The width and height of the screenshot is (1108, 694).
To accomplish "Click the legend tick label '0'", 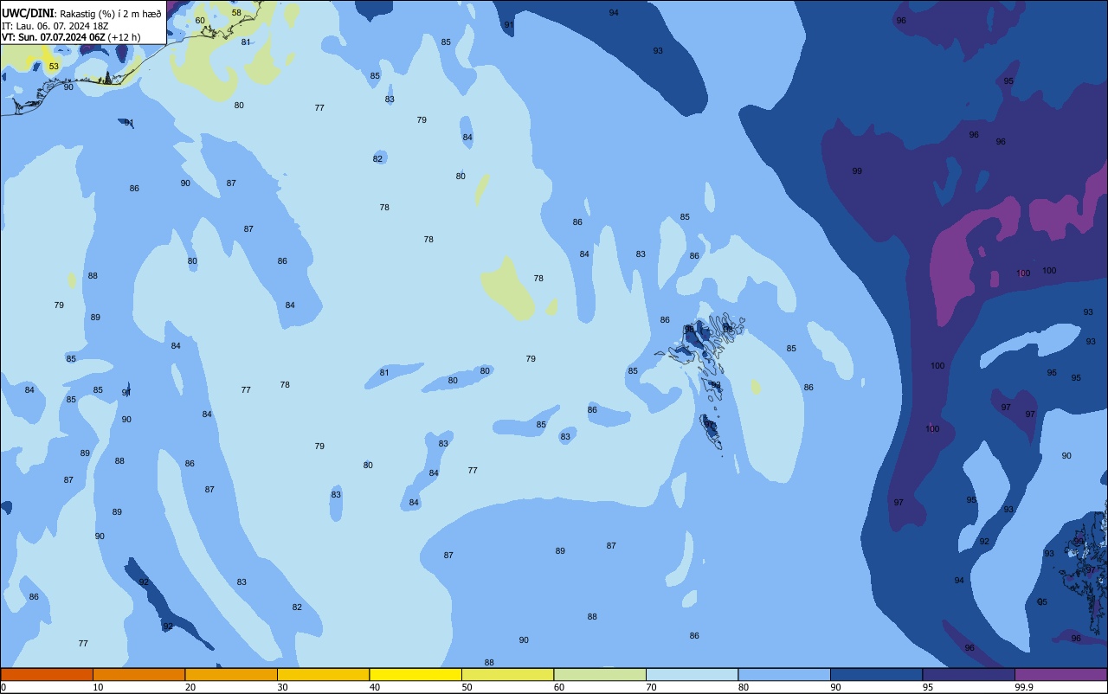I will tap(3, 687).
